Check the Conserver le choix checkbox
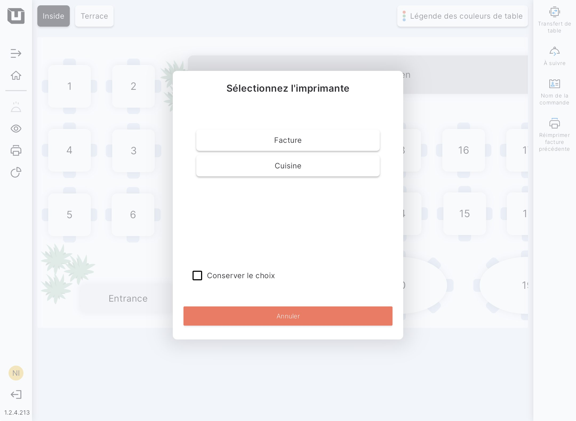The width and height of the screenshot is (576, 421). (197, 276)
